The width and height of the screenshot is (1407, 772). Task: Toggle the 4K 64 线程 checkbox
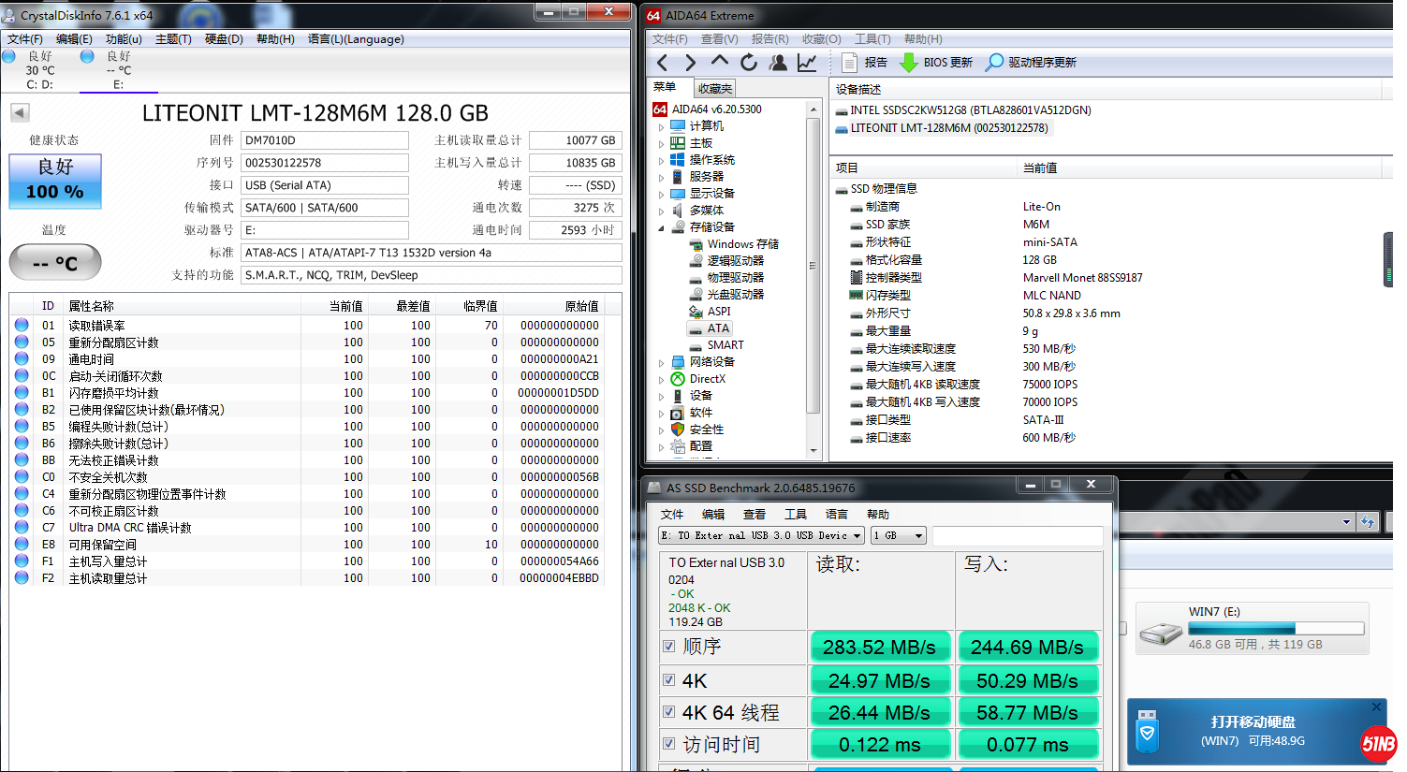pyautogui.click(x=669, y=712)
